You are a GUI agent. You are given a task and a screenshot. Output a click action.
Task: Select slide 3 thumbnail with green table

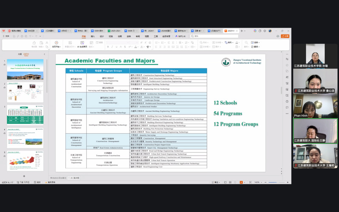pos(25,114)
